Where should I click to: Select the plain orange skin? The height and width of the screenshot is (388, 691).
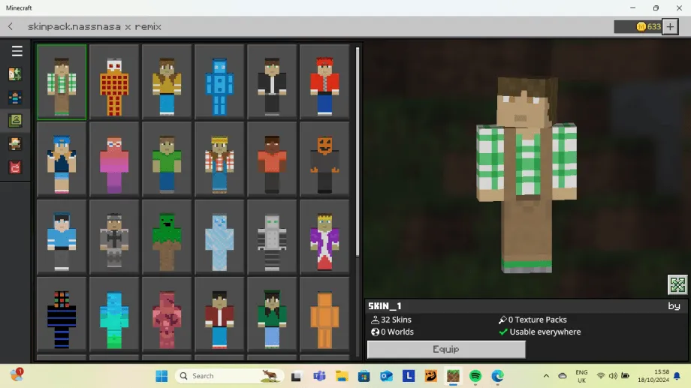324,314
